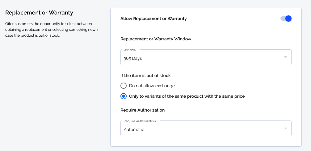Select the Do not allow exchange radio button
Screen dimensions: 311x151
coord(123,86)
